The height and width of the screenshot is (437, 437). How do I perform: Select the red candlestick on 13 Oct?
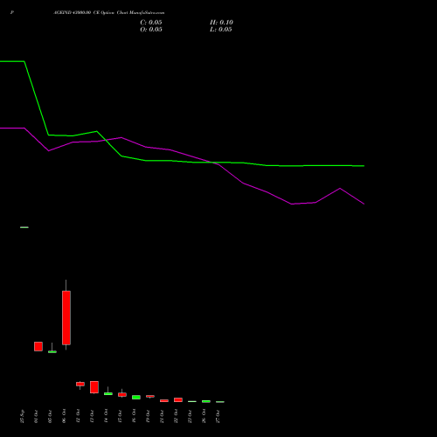[x=94, y=387]
